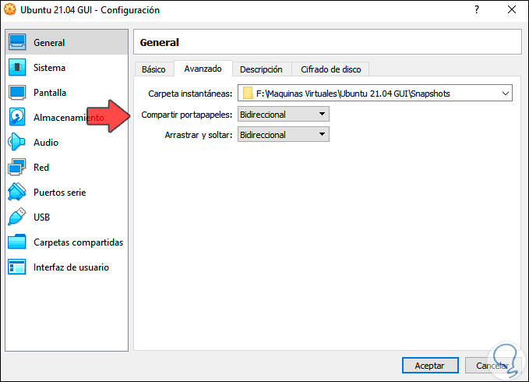529x382 pixels.
Task: Select the Avanzado tab
Action: [x=203, y=69]
